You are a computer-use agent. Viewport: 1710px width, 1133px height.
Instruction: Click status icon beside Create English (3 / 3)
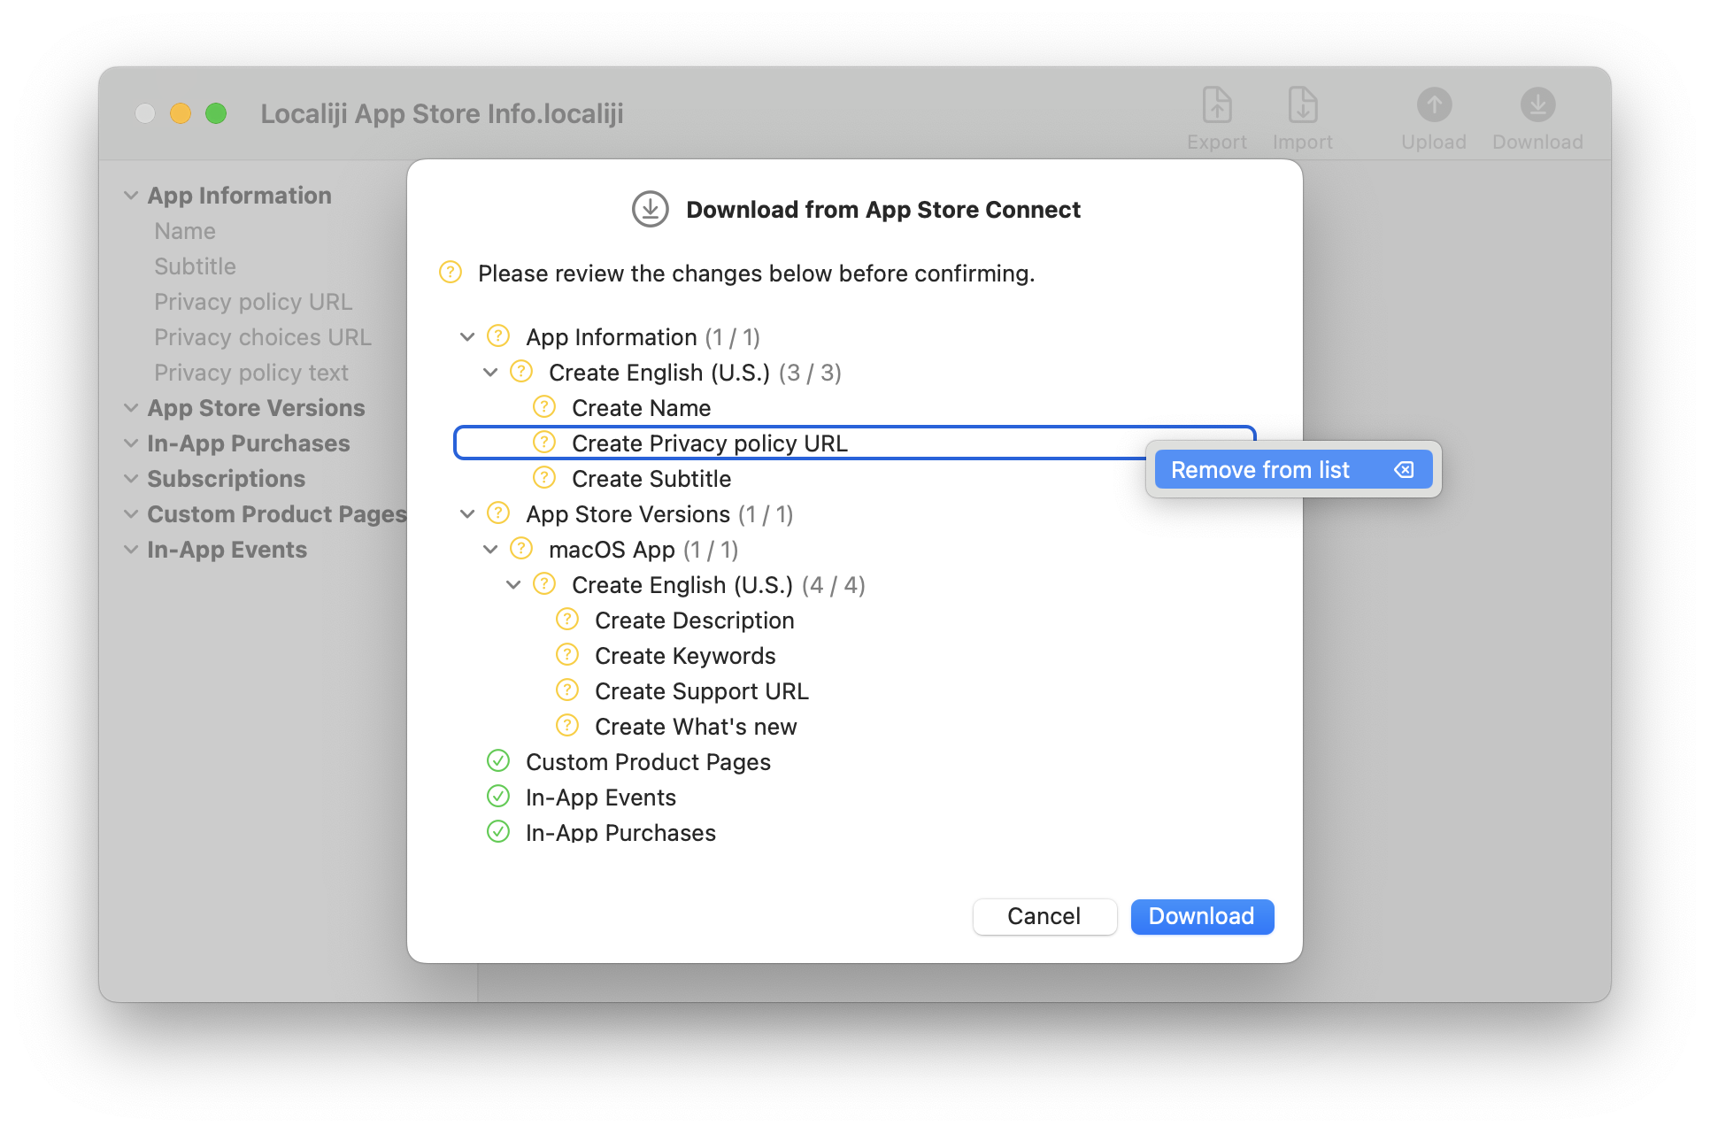[521, 372]
